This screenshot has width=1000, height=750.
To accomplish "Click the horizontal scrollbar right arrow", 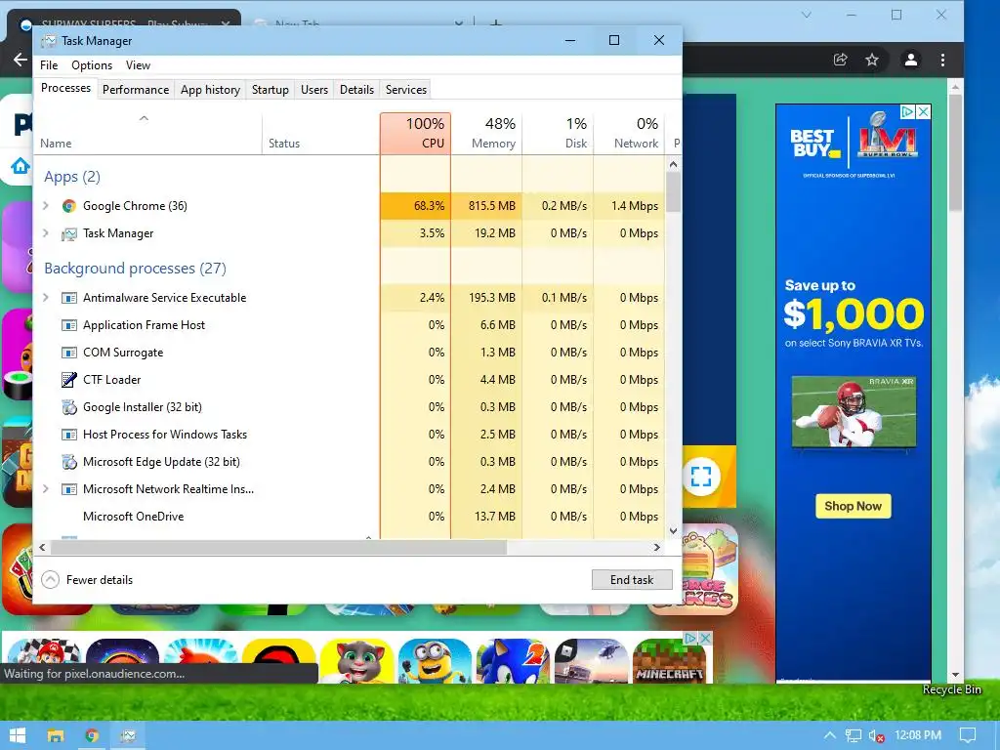I will point(657,548).
